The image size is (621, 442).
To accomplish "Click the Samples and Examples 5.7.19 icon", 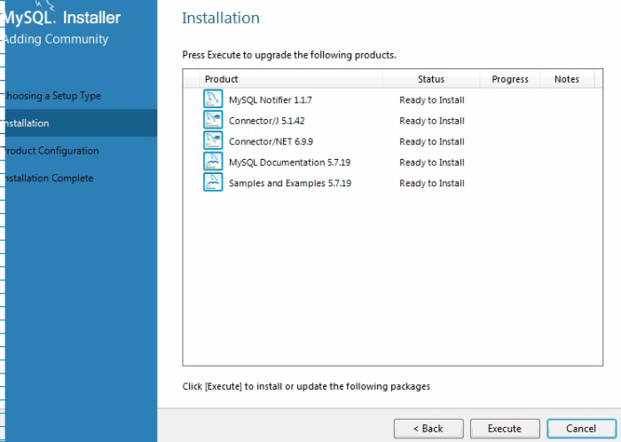I will point(213,182).
